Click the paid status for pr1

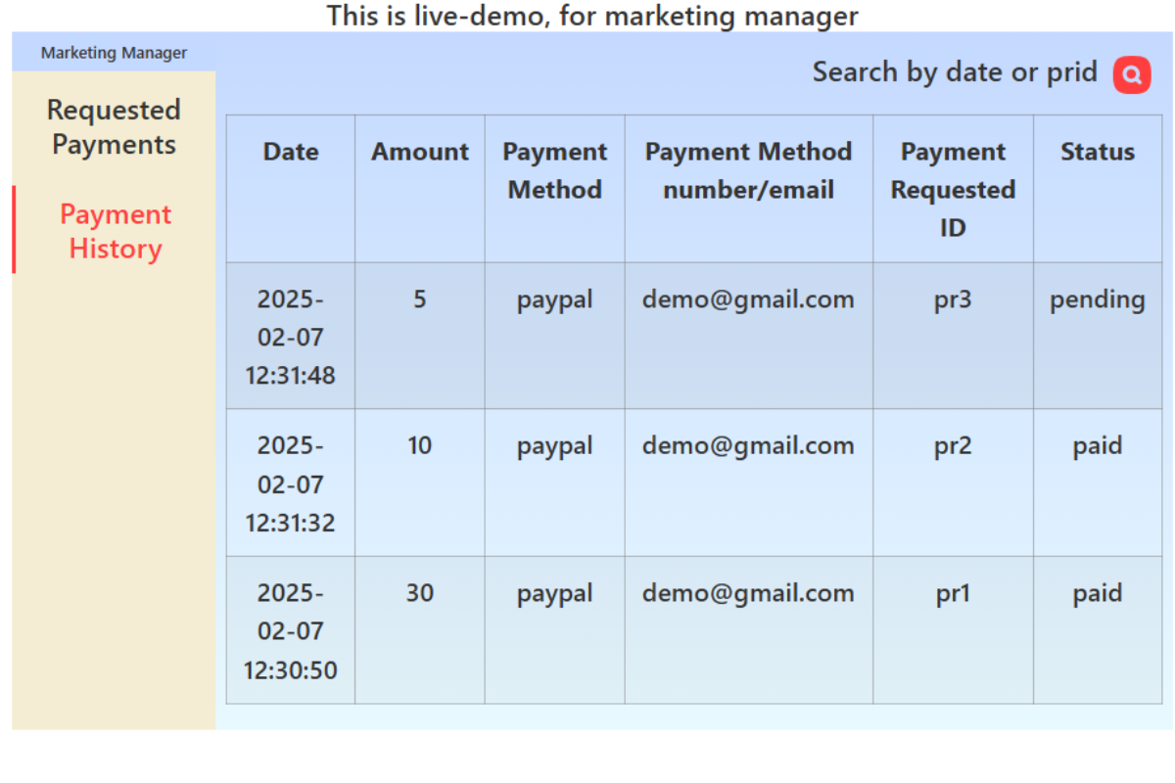pyautogui.click(x=1097, y=593)
